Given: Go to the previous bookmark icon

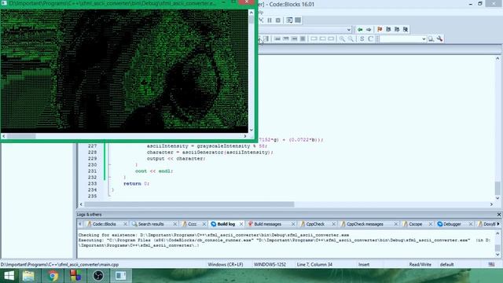Looking at the screenshot, I should 388,30.
